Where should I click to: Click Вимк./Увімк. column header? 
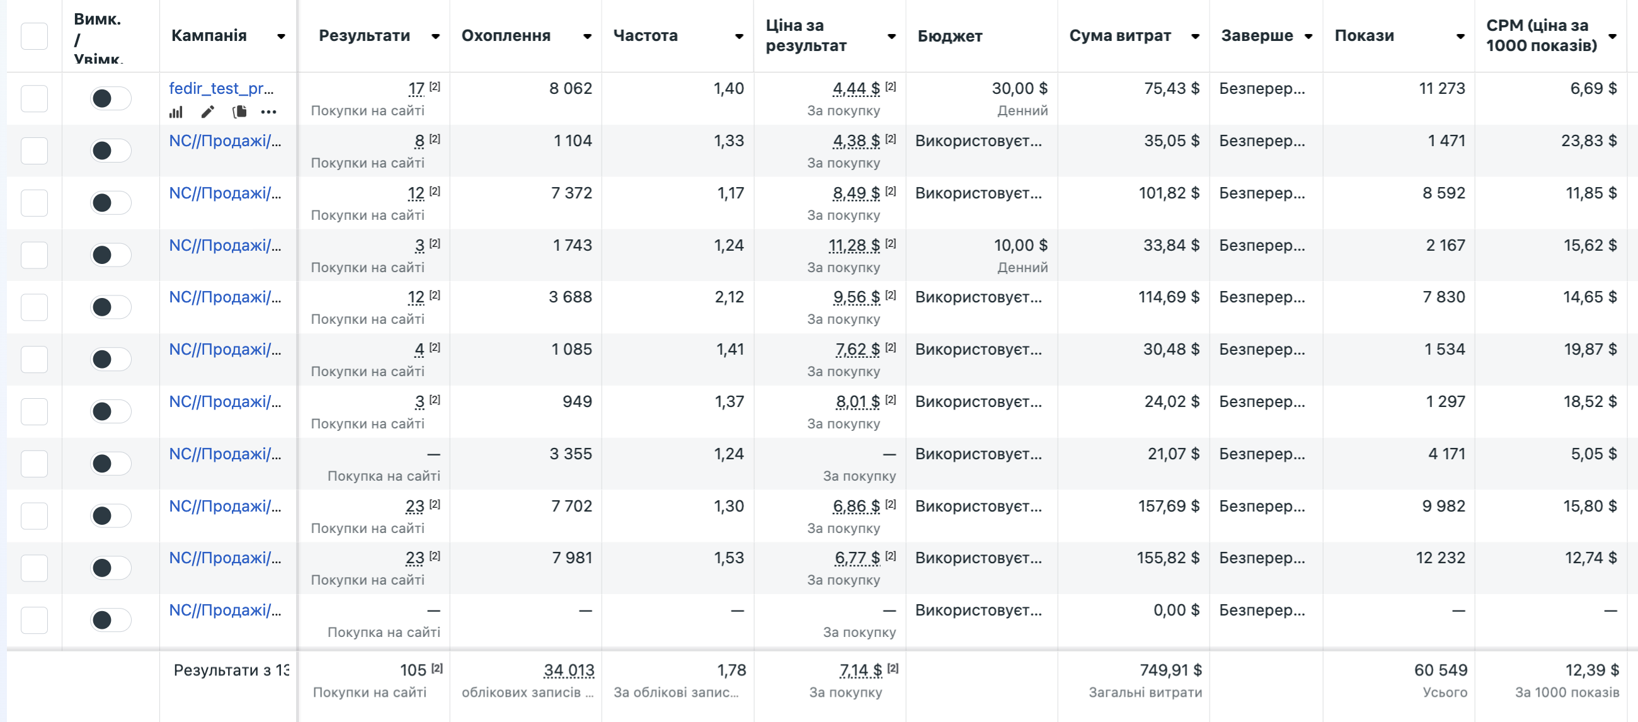[97, 38]
